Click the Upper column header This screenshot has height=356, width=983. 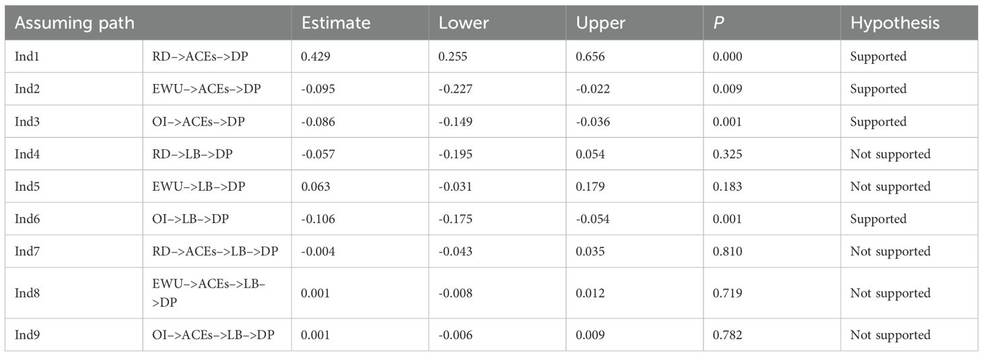(x=601, y=23)
